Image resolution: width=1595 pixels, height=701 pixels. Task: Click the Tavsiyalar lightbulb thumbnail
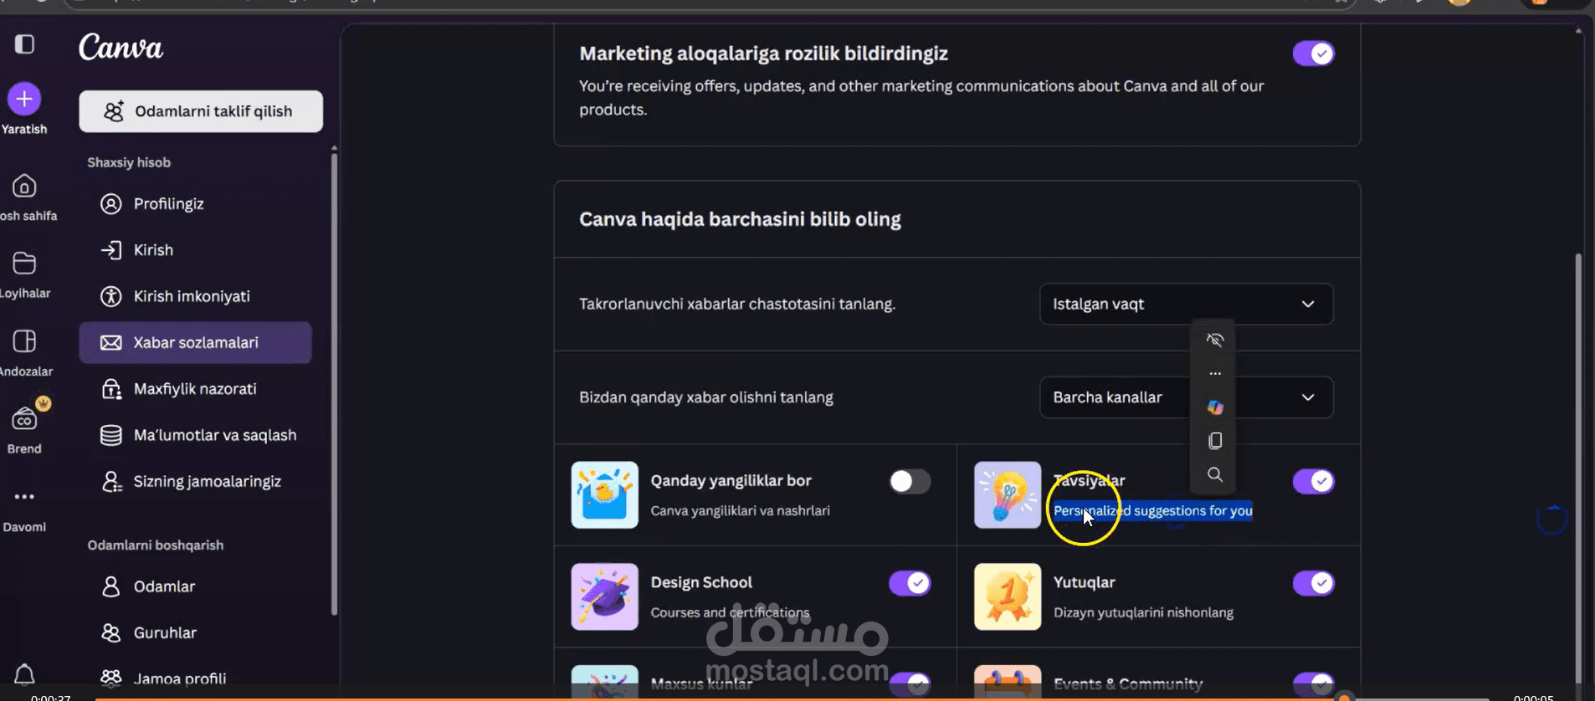click(x=1008, y=495)
